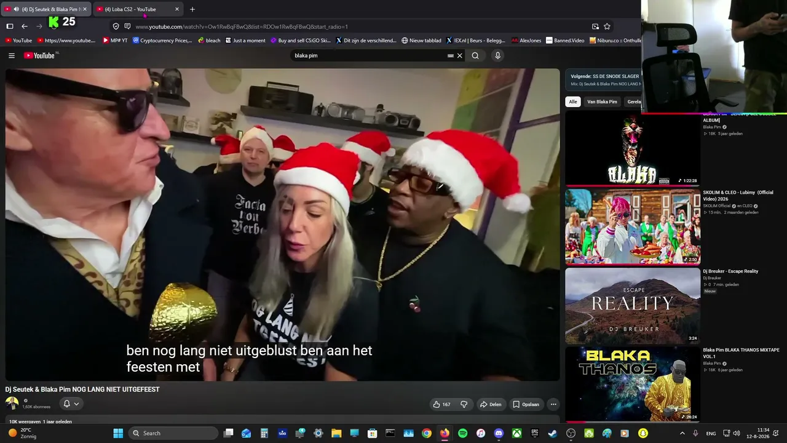The image size is (787, 443).
Task: Open the 'Cryptocurrency Prices' bookmark
Action: coord(162,41)
